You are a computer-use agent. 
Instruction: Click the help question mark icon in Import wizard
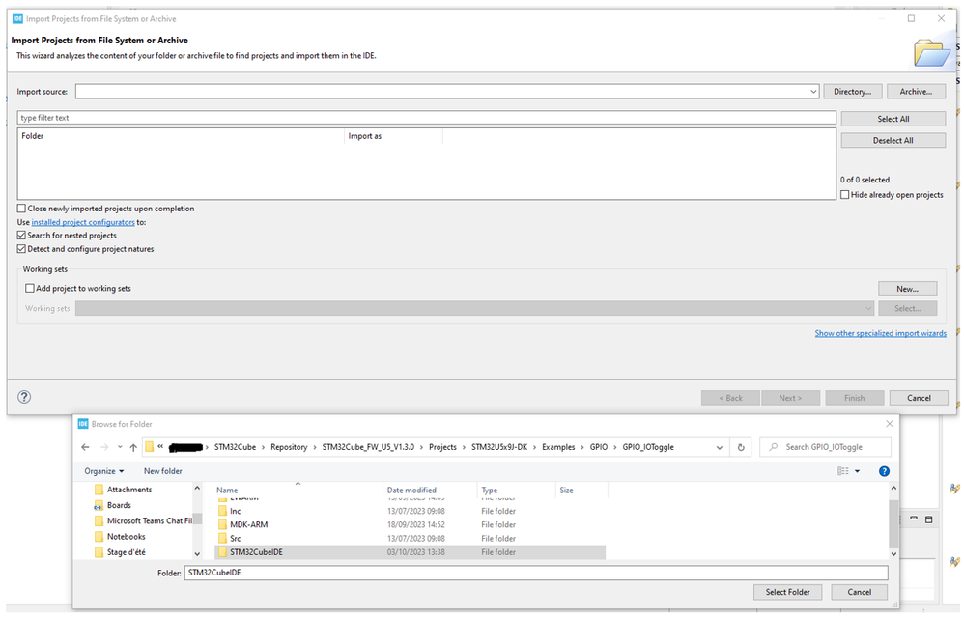[24, 397]
